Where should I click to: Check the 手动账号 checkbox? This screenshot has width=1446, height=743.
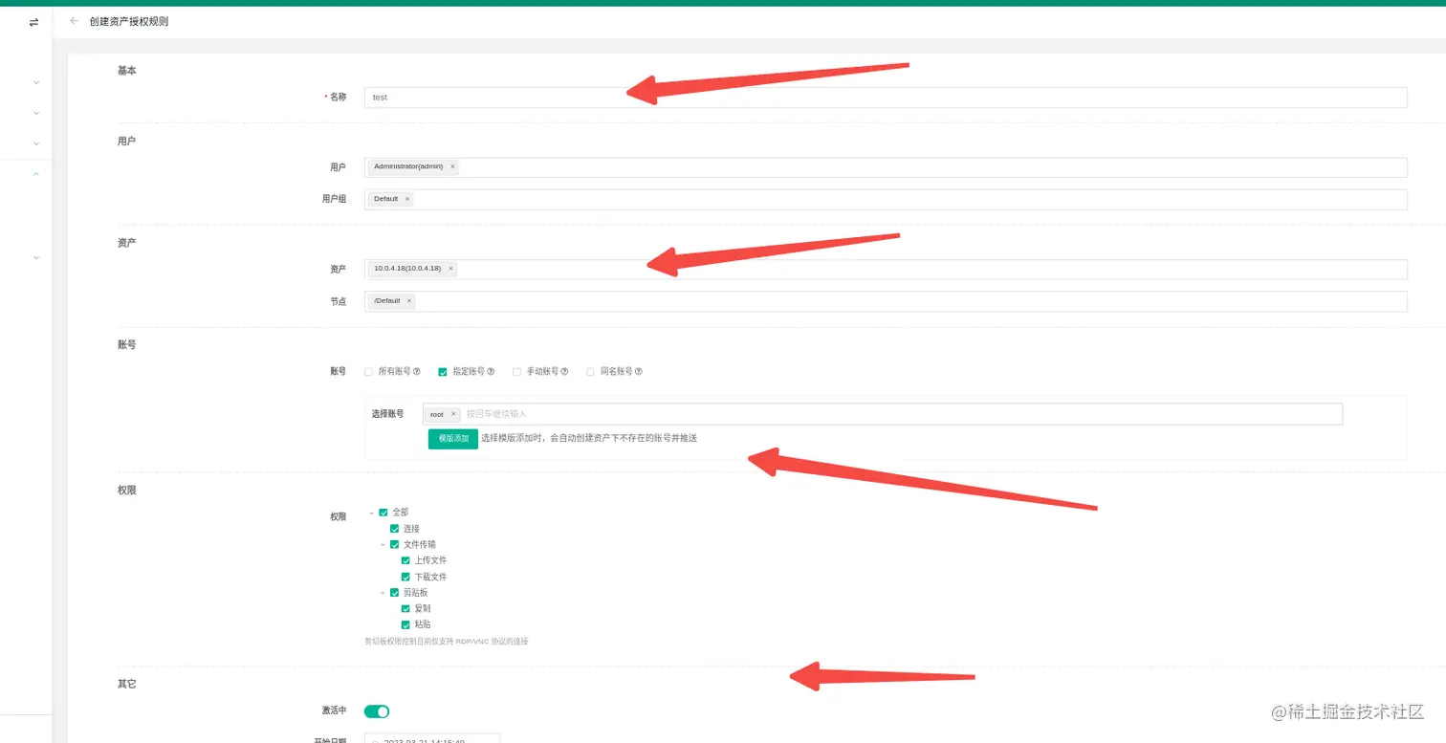click(516, 371)
